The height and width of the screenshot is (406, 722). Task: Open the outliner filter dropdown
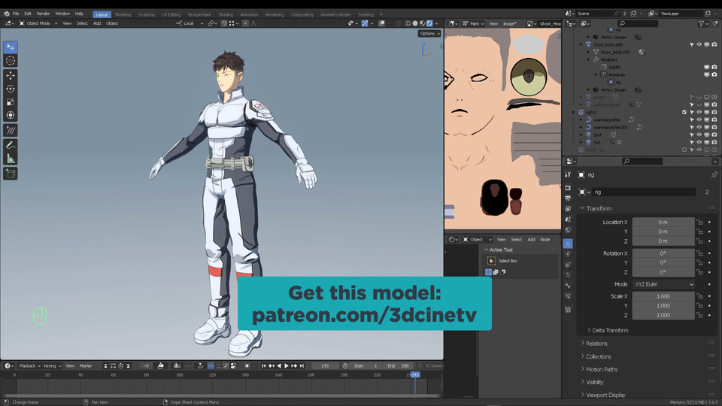point(703,23)
